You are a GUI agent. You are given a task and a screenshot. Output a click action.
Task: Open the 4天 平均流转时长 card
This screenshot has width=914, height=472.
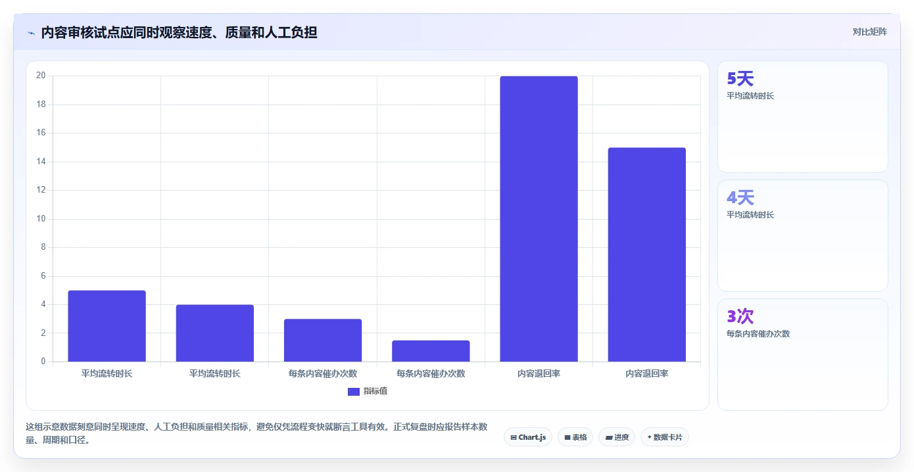click(x=803, y=236)
